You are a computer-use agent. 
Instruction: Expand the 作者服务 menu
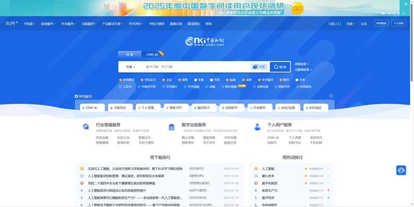click(x=69, y=24)
